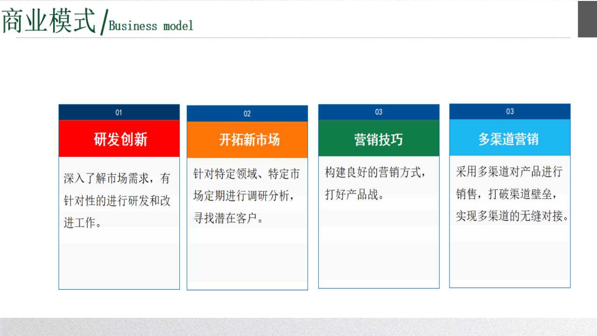The image size is (597, 336).
Task: Click the 03 label above 营销技巧
Action: 379,112
